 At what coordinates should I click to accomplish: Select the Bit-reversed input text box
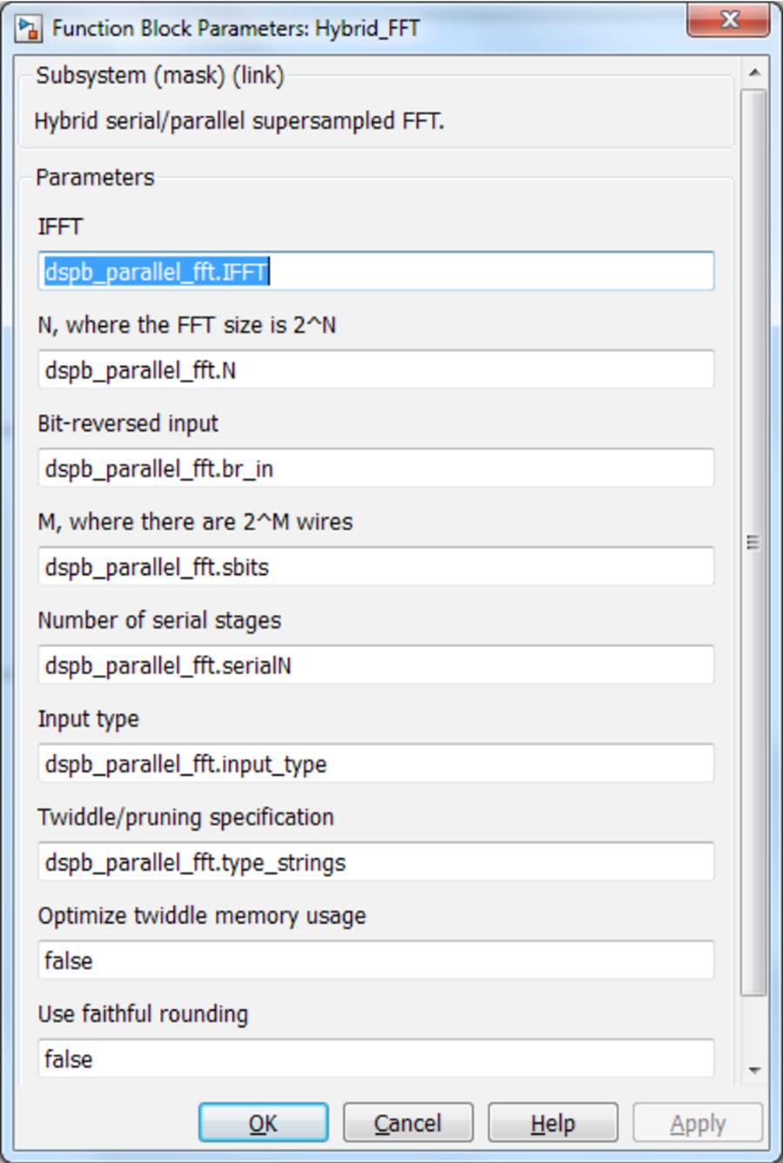(x=376, y=469)
